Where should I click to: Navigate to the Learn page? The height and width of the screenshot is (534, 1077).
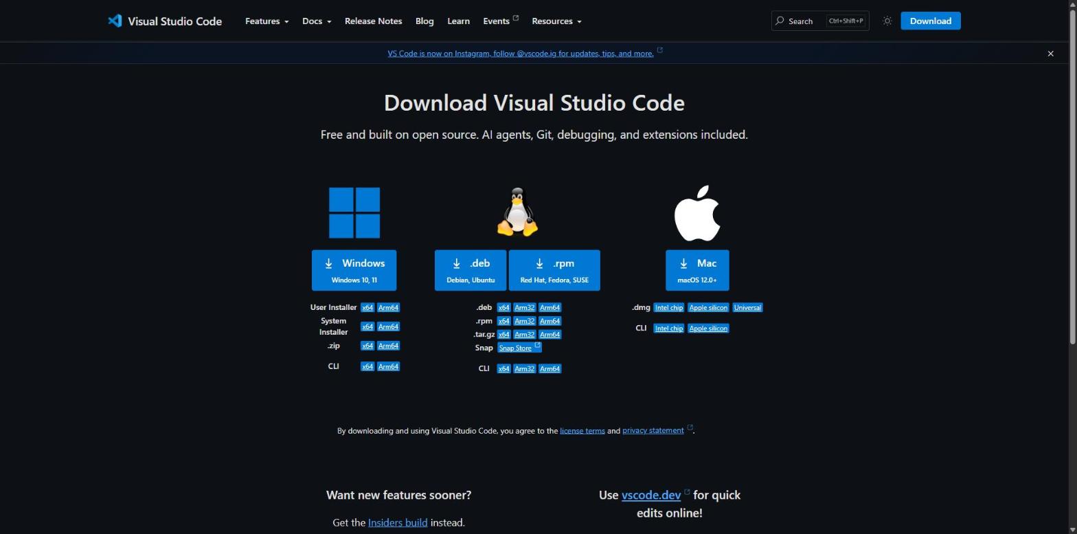458,21
